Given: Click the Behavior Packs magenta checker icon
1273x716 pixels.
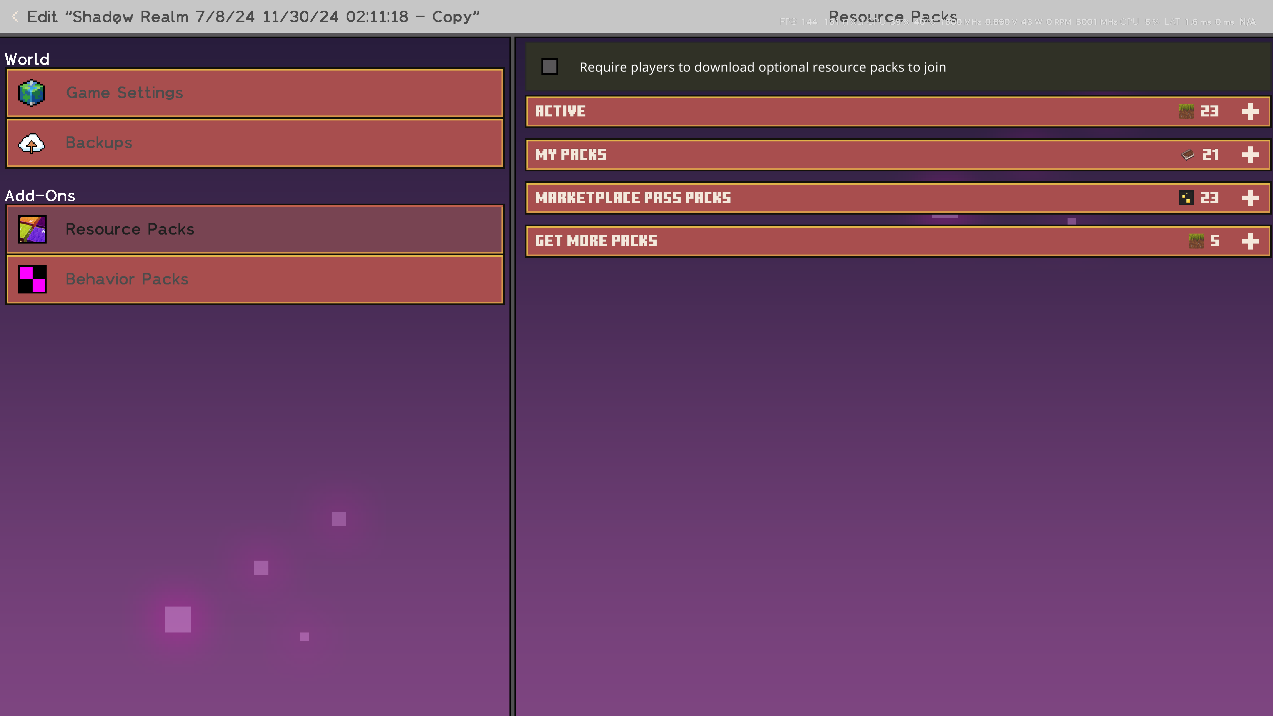Looking at the screenshot, I should click(x=32, y=279).
